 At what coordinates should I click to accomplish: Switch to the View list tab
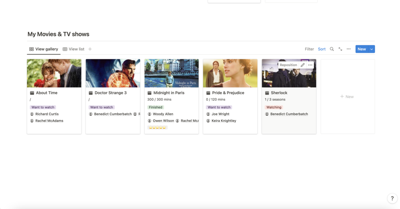[74, 49]
